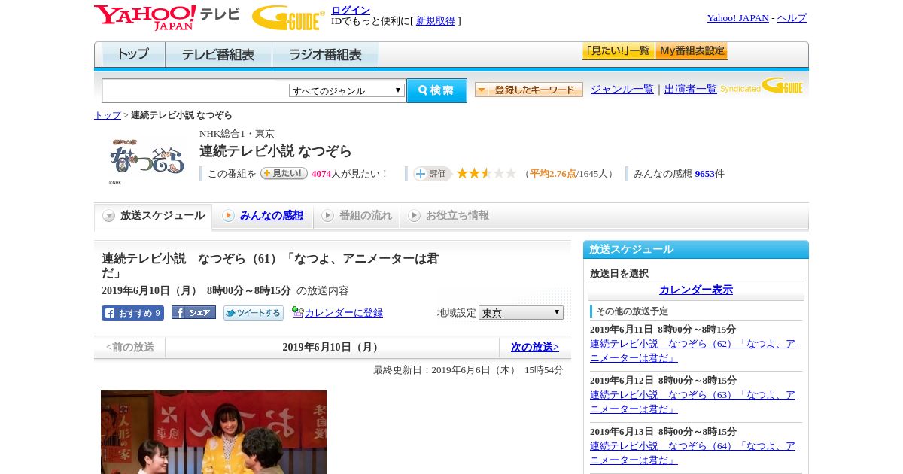The width and height of the screenshot is (903, 474).
Task: Open the 出演者一覧 link
Action: [x=691, y=90]
